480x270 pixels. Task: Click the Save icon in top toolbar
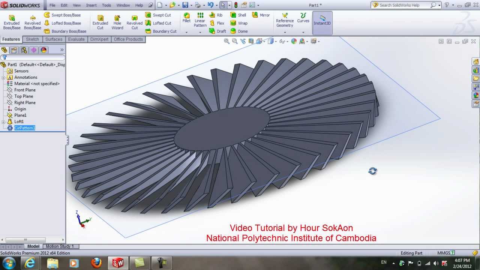(x=185, y=5)
